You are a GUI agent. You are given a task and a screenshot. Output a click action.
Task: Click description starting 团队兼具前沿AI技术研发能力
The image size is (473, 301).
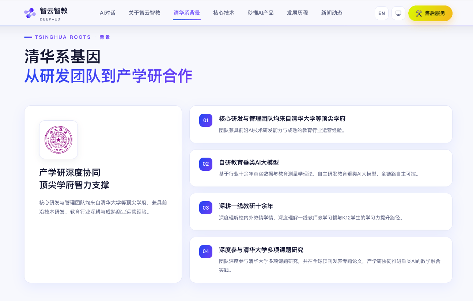tap(282, 130)
